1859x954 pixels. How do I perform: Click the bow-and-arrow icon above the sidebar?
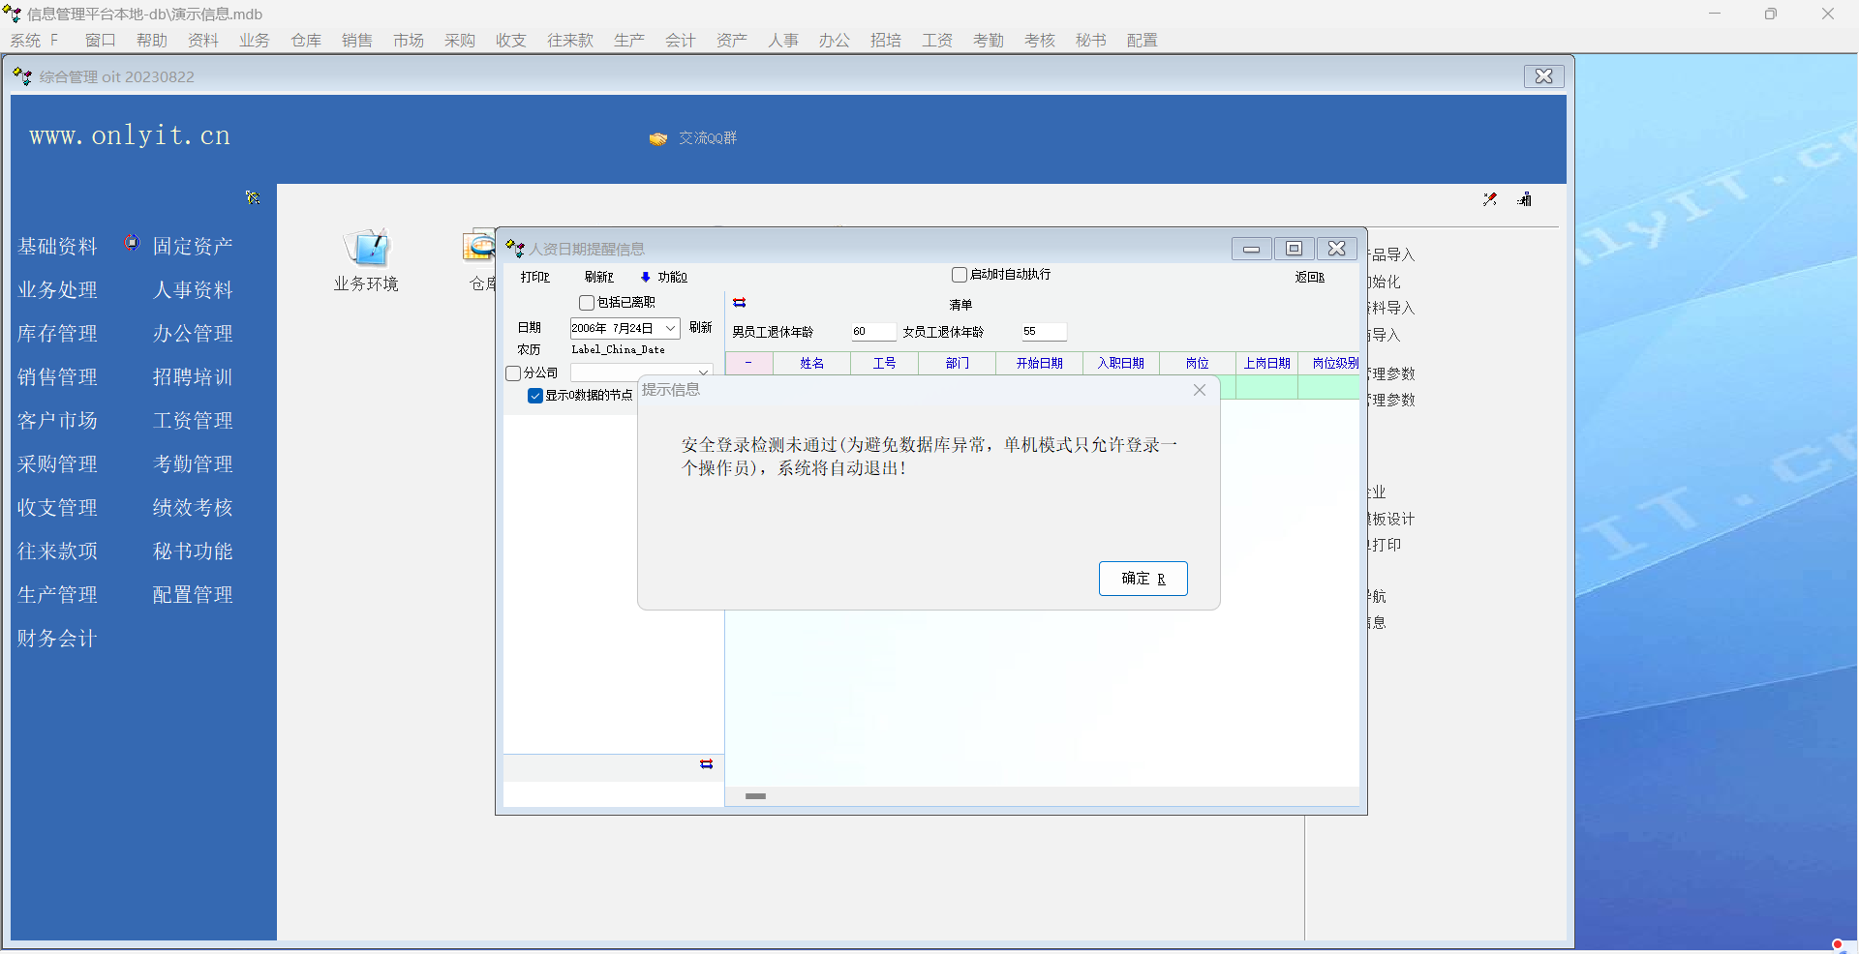(x=253, y=197)
